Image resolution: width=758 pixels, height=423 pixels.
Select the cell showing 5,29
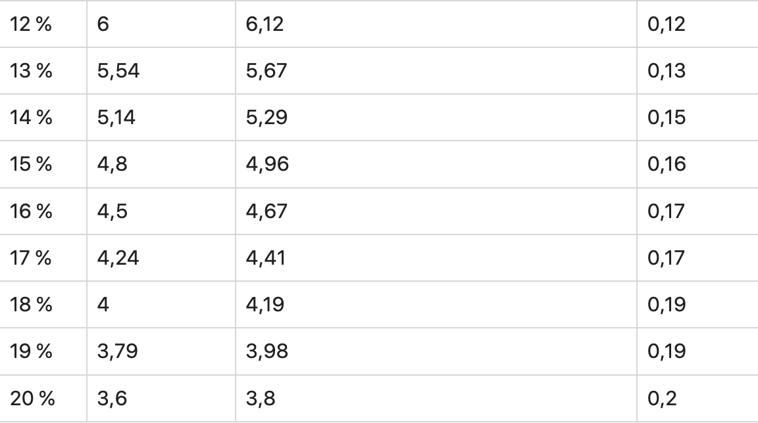click(266, 118)
